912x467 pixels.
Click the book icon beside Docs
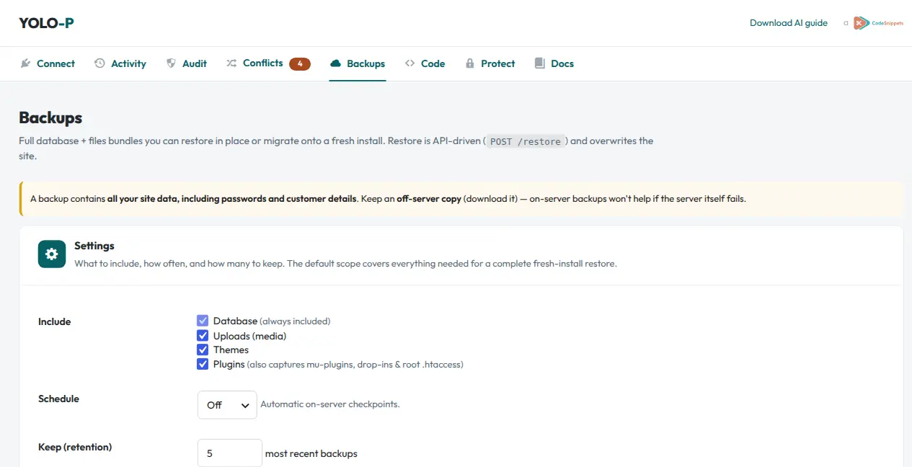tap(539, 63)
